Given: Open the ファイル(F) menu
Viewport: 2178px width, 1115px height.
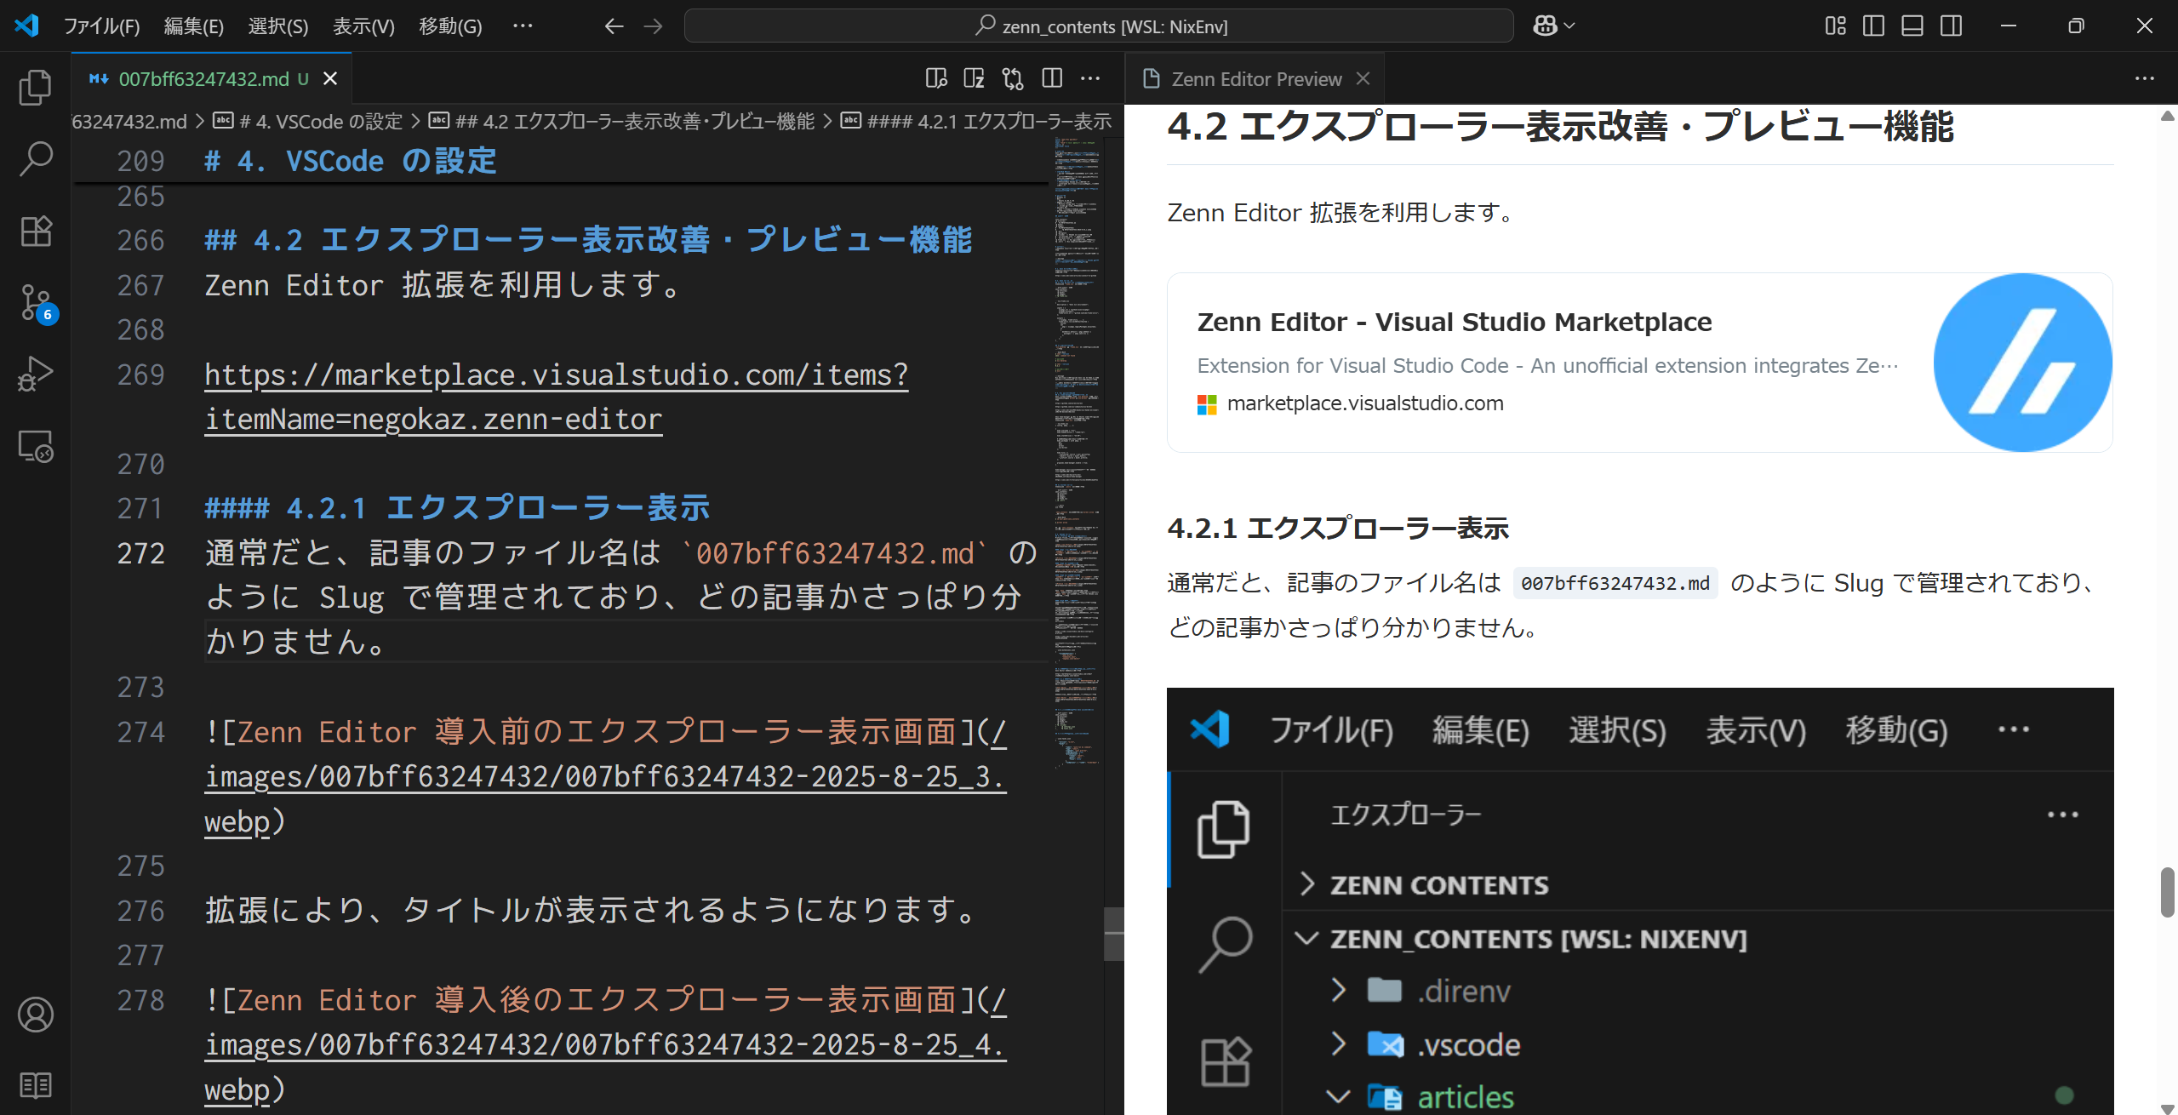Looking at the screenshot, I should 101,26.
